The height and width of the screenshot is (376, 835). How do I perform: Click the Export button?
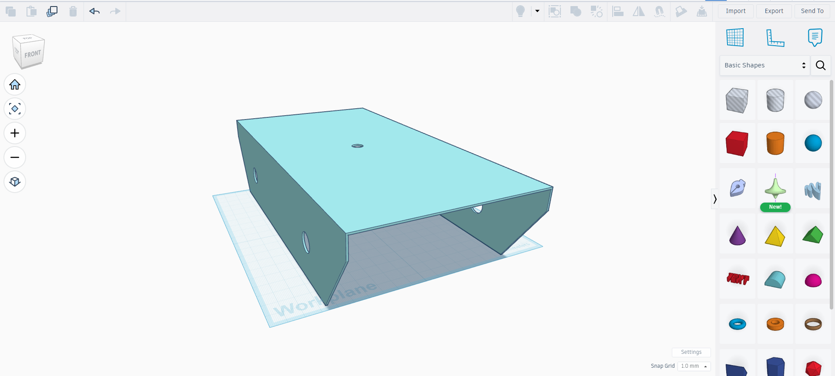[x=774, y=11]
